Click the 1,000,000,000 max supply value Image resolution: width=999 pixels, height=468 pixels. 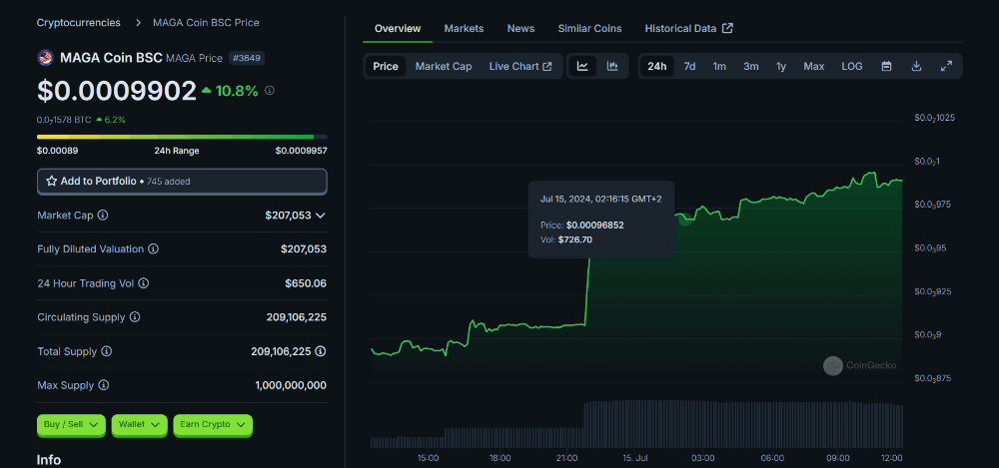(x=291, y=385)
